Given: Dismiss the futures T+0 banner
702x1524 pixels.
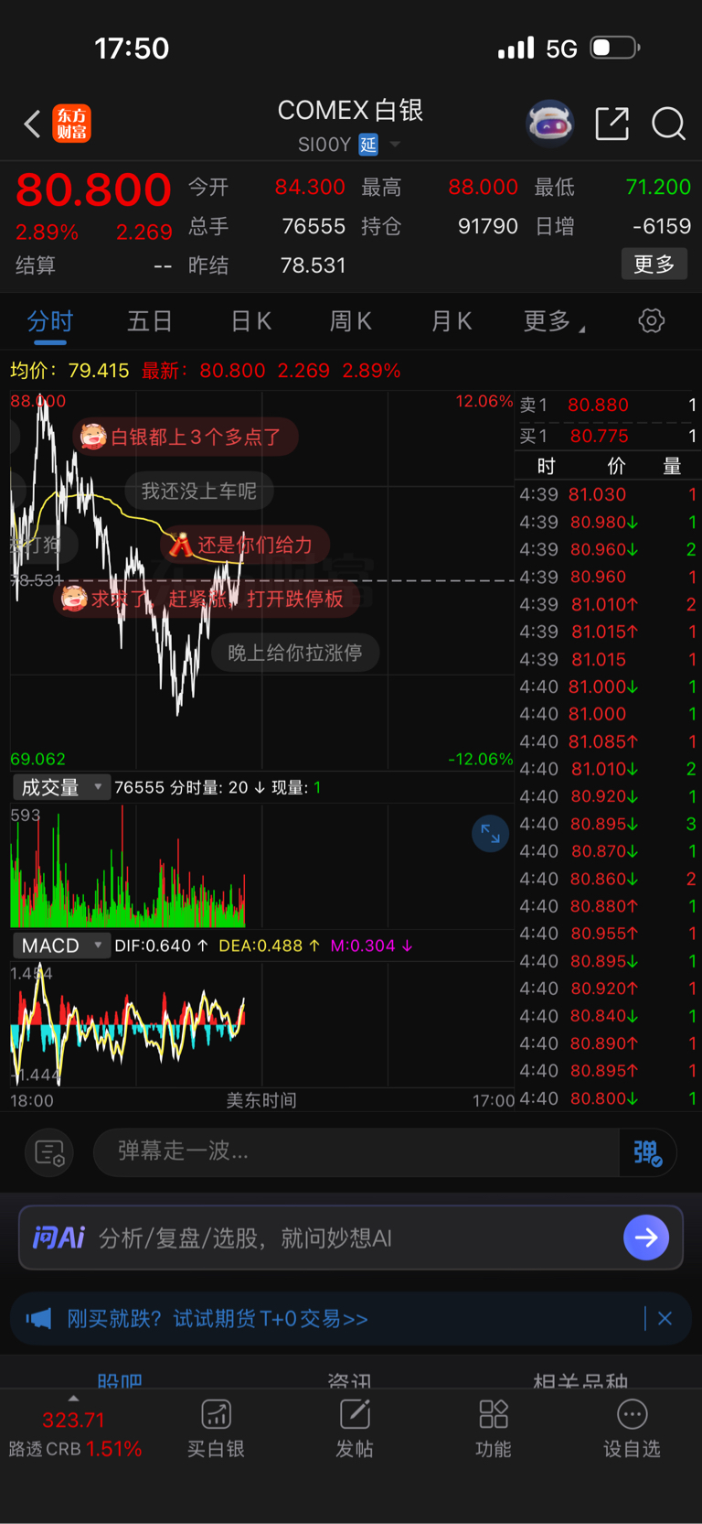Looking at the screenshot, I should point(665,1318).
